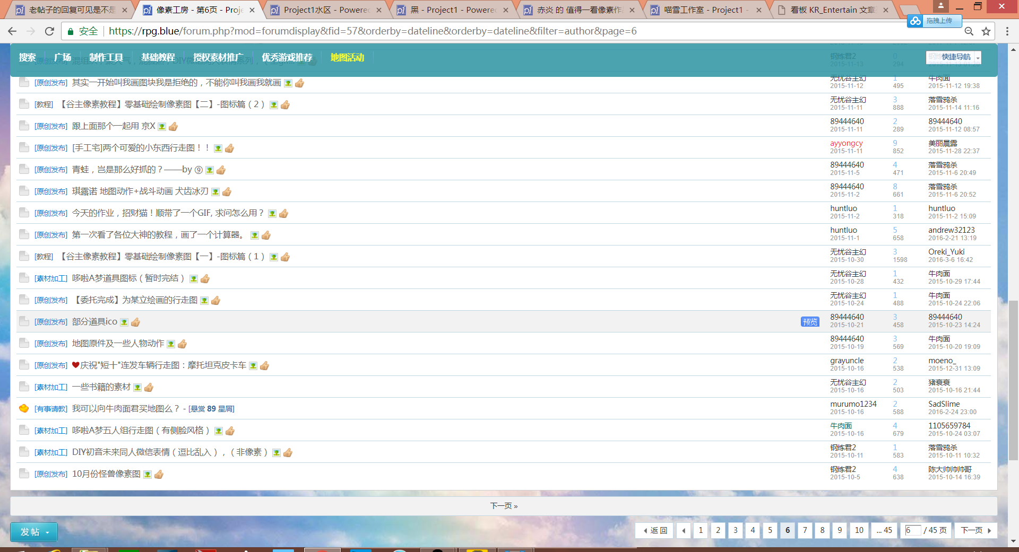Open last poster andrew32123 profile

pos(952,230)
